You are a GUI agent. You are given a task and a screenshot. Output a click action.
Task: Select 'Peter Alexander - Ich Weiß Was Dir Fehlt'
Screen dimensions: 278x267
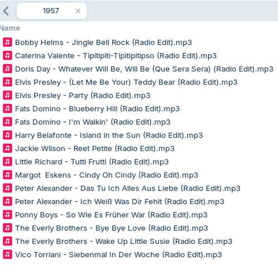(120, 201)
